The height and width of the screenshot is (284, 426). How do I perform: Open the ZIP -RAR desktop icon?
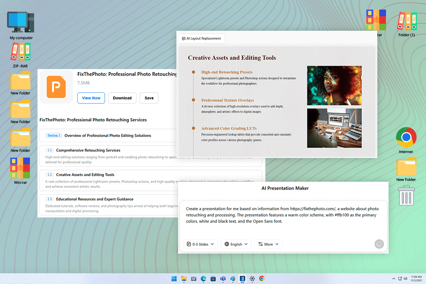20,55
